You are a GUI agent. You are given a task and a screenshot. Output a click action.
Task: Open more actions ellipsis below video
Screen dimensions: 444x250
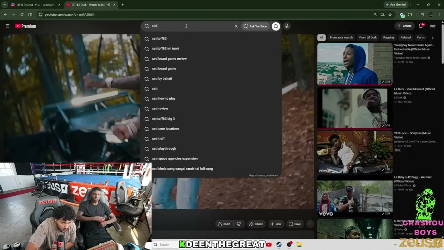pyautogui.click(x=310, y=224)
